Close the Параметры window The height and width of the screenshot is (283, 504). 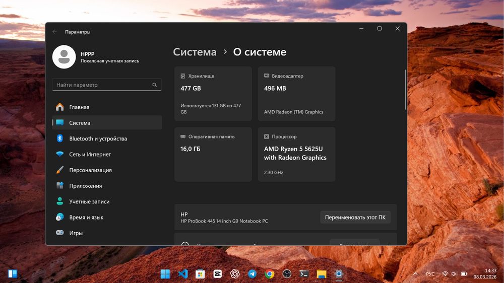pos(398,29)
